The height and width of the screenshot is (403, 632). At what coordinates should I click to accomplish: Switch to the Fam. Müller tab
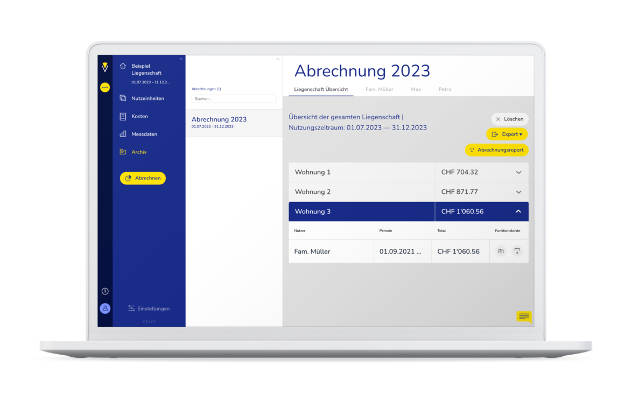tap(379, 89)
